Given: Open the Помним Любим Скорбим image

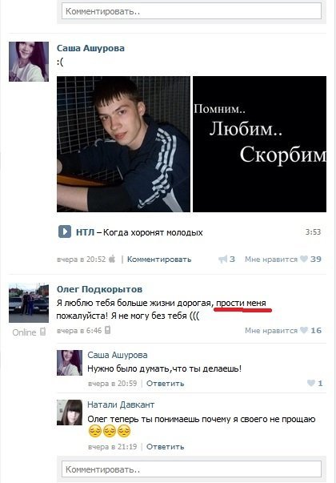Looking at the screenshot, I should coord(259,144).
